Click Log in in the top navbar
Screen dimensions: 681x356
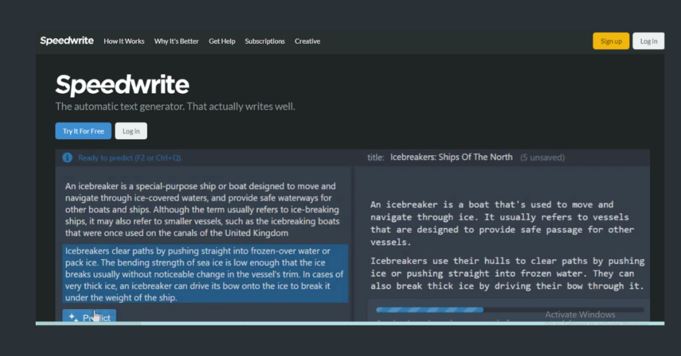648,41
